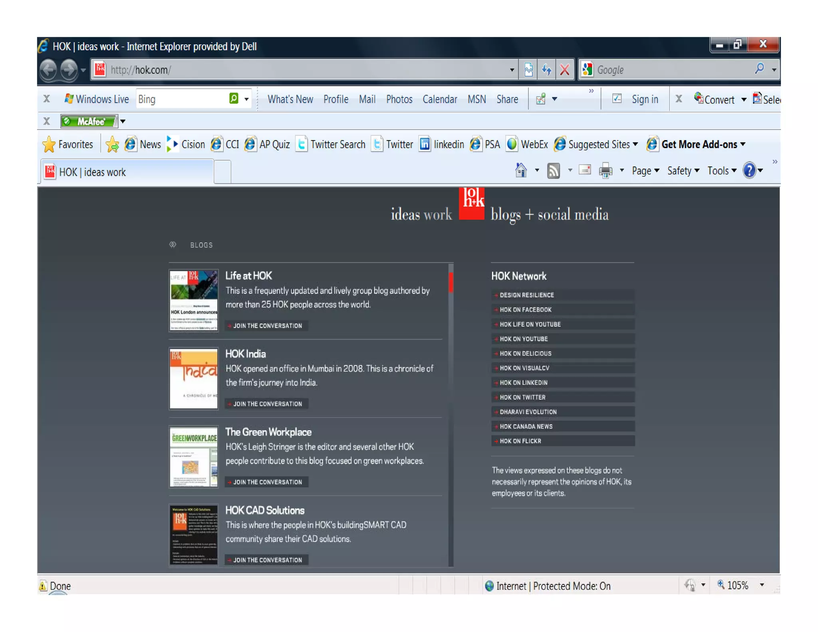The image size is (818, 632).
Task: Click in the Bing search field
Action: (x=182, y=99)
